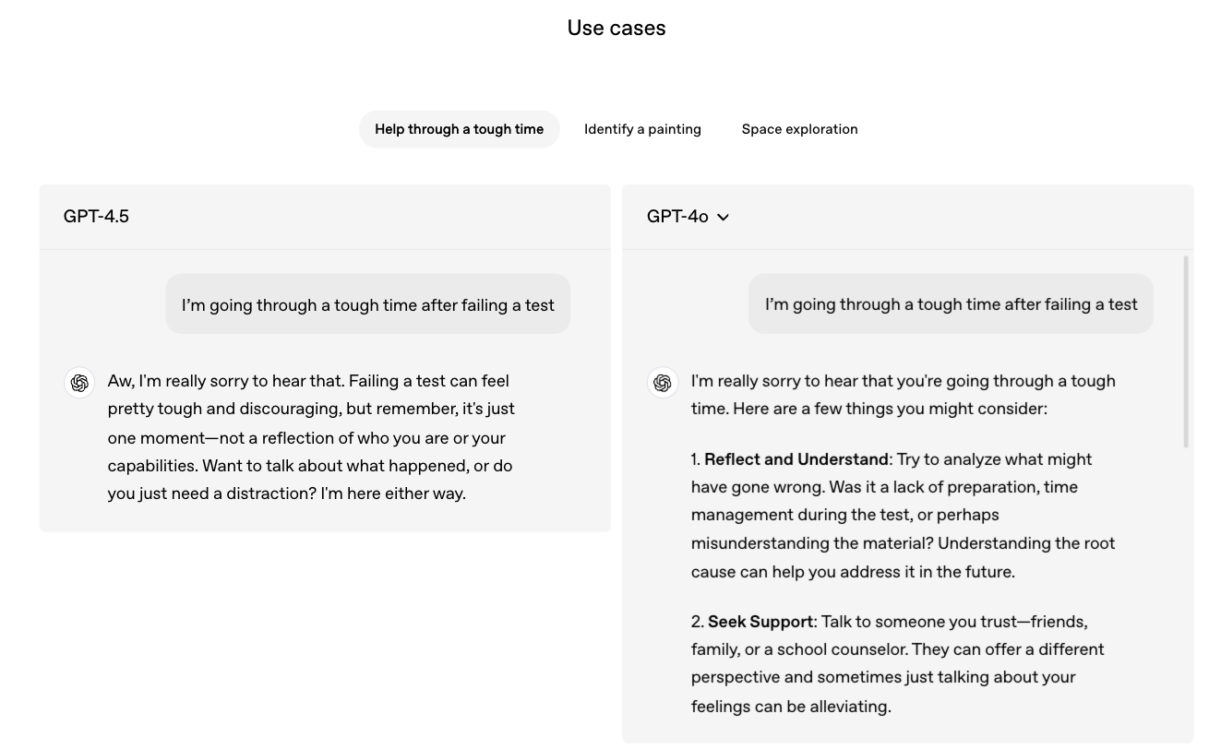Click the bold "Reflect and Understand" text
This screenshot has height=749, width=1209.
(796, 459)
